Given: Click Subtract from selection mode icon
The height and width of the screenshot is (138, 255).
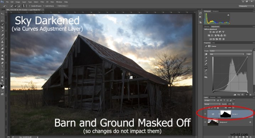Looking at the screenshot, I should pyautogui.click(x=19, y=6).
